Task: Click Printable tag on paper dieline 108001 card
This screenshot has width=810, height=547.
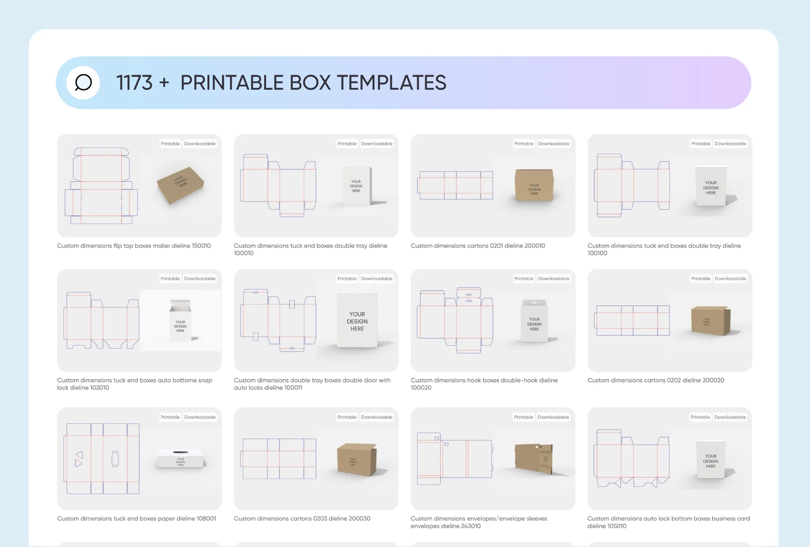Action: click(x=170, y=417)
